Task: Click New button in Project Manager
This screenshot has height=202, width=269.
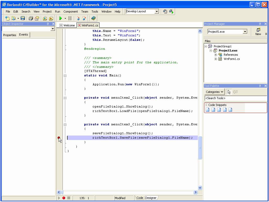Action: [x=258, y=32]
